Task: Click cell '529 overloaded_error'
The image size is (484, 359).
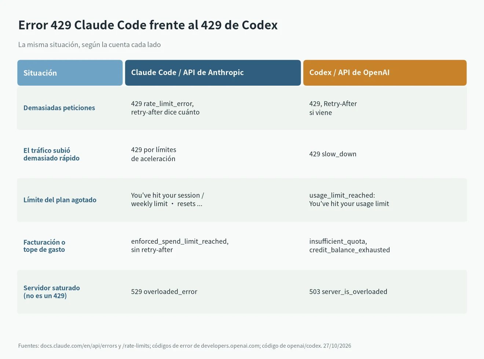Action: coord(164,292)
